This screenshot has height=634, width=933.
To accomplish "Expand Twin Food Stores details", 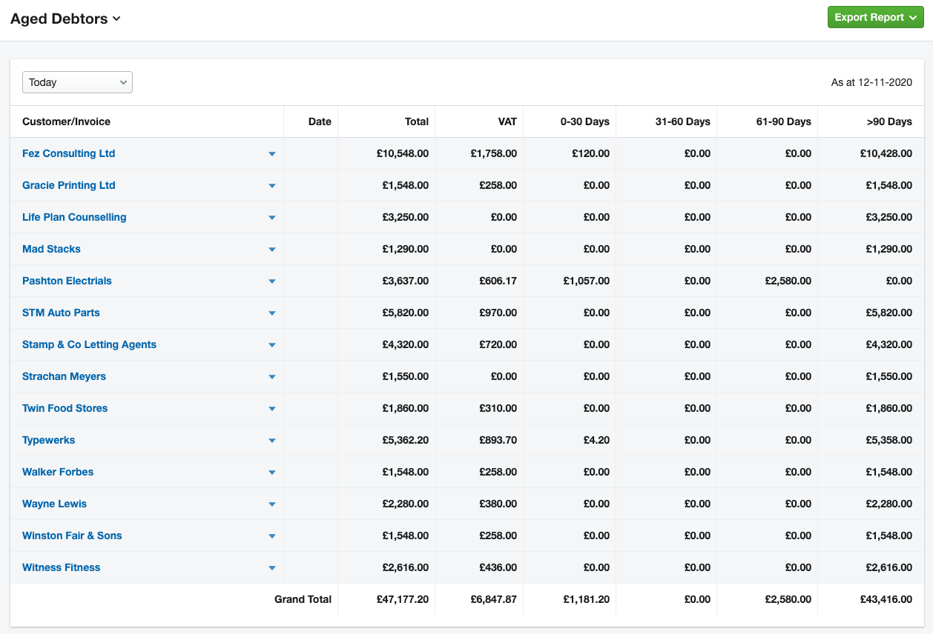I will pyautogui.click(x=272, y=408).
